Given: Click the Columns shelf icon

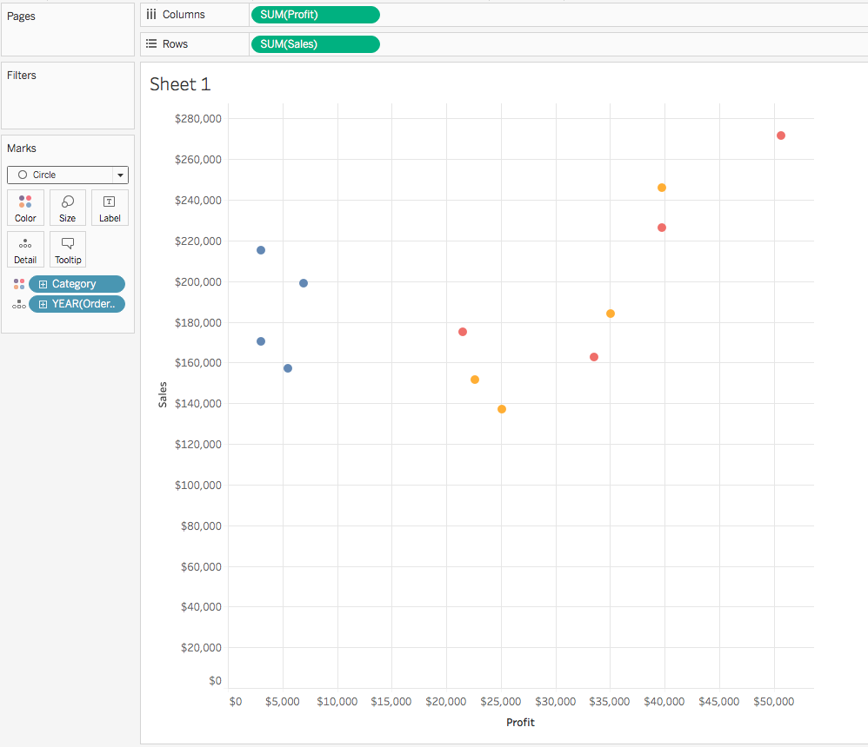Looking at the screenshot, I should [x=151, y=14].
